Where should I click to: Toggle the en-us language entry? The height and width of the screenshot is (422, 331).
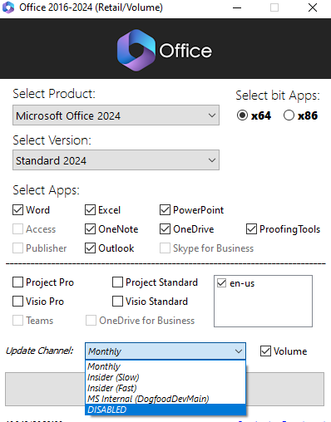coord(221,283)
